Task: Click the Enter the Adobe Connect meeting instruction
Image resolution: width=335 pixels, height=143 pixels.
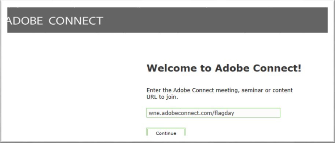Action: [x=220, y=93]
